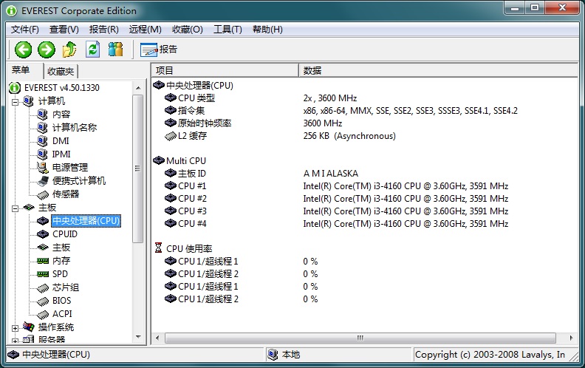Open the BIOS tree item
Screen dimensions: 585x368
click(61, 301)
